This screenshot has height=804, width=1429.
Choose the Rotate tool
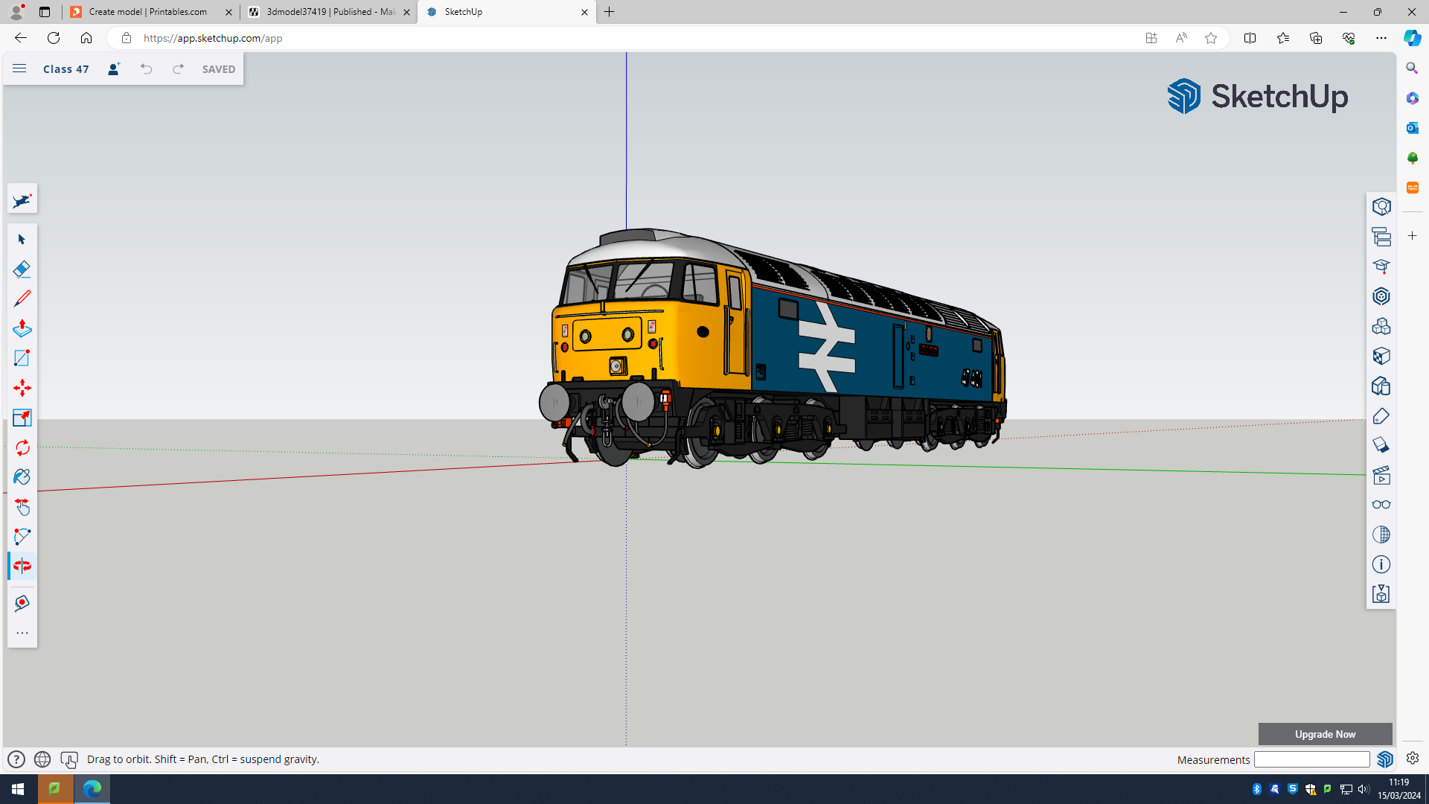click(x=22, y=447)
